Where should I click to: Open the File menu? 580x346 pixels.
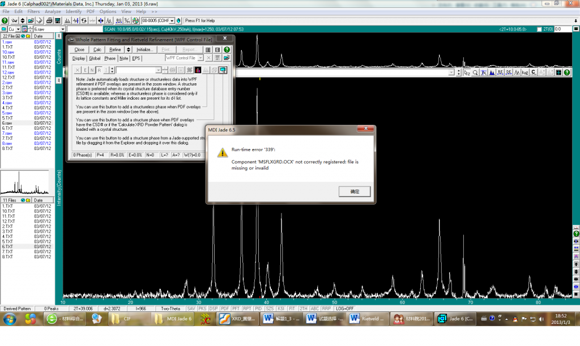[6, 11]
